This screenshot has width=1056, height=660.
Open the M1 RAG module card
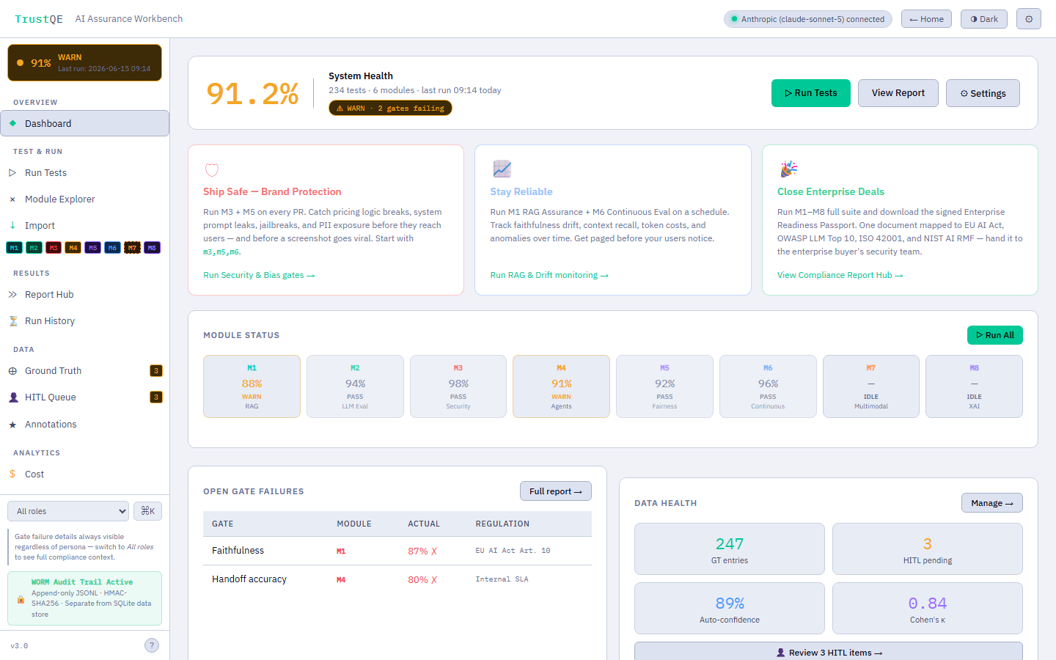click(x=252, y=386)
